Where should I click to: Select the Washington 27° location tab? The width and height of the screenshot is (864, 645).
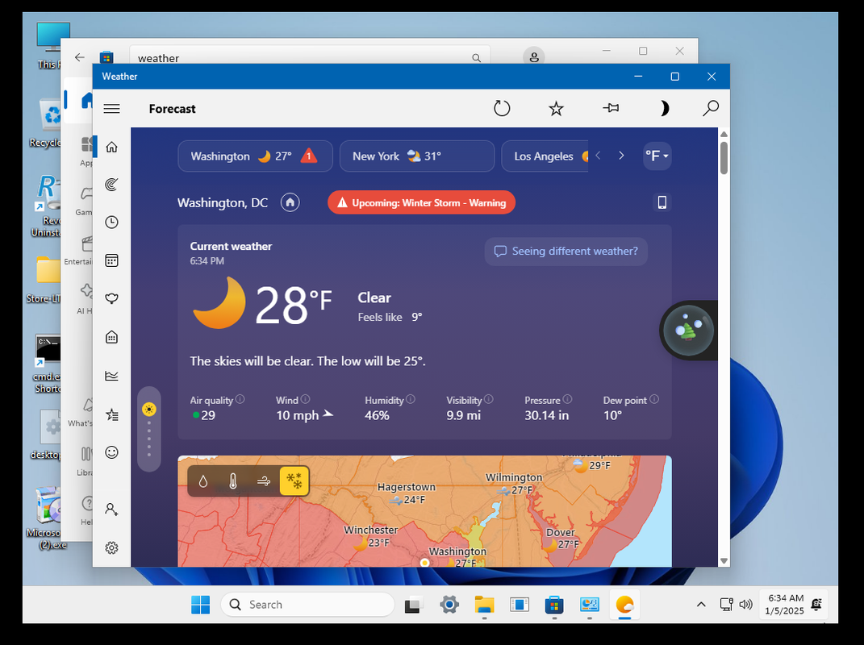point(255,156)
